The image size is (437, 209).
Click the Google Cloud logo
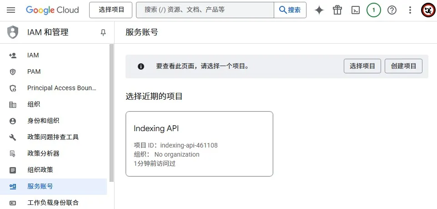52,10
